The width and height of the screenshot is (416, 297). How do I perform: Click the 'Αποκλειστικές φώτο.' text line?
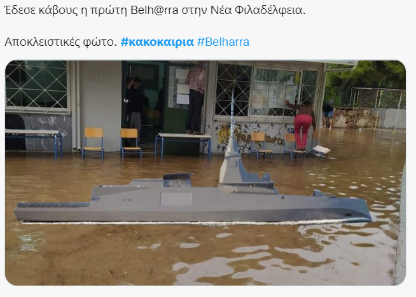pyautogui.click(x=61, y=42)
